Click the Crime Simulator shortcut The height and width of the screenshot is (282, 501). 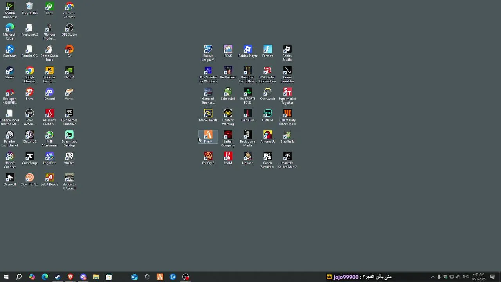click(287, 74)
